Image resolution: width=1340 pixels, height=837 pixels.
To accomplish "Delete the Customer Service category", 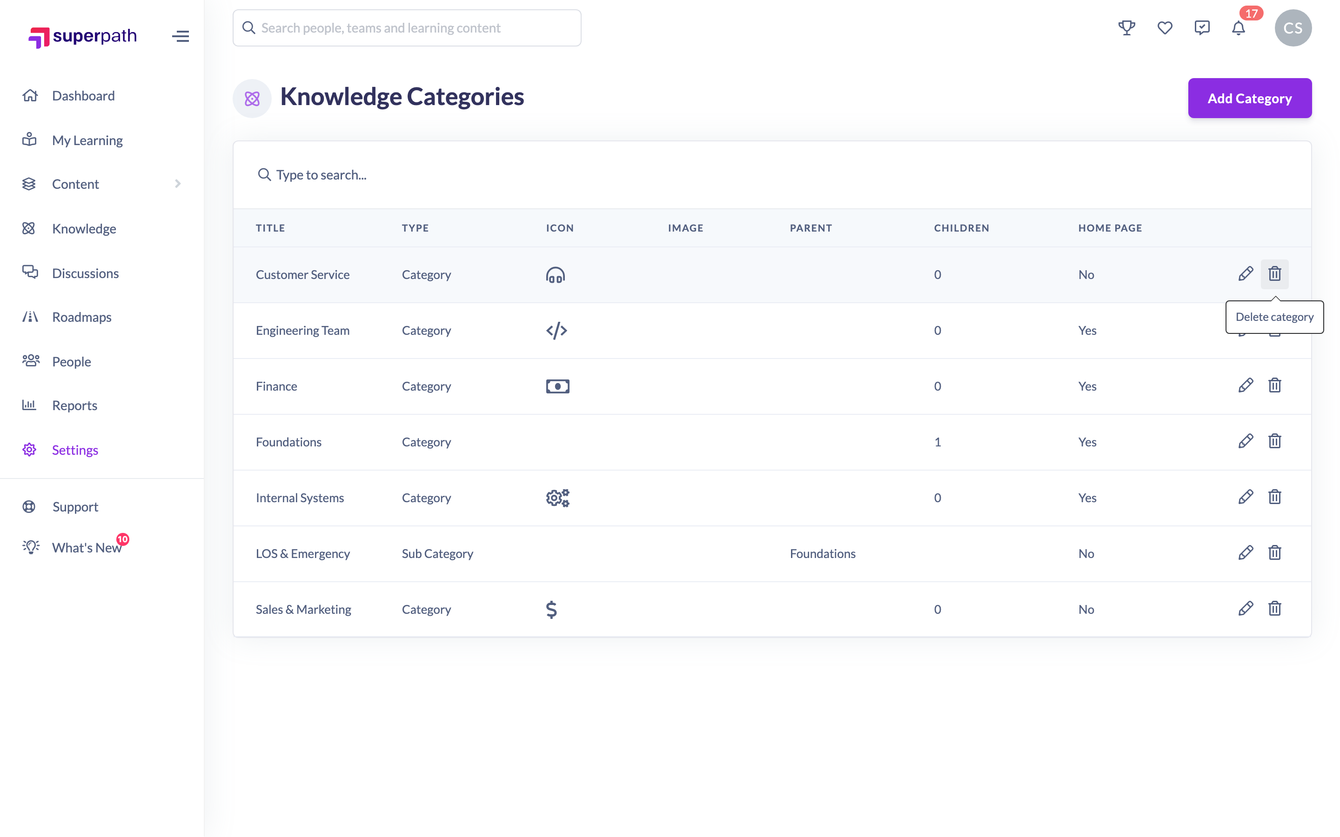I will click(x=1275, y=274).
